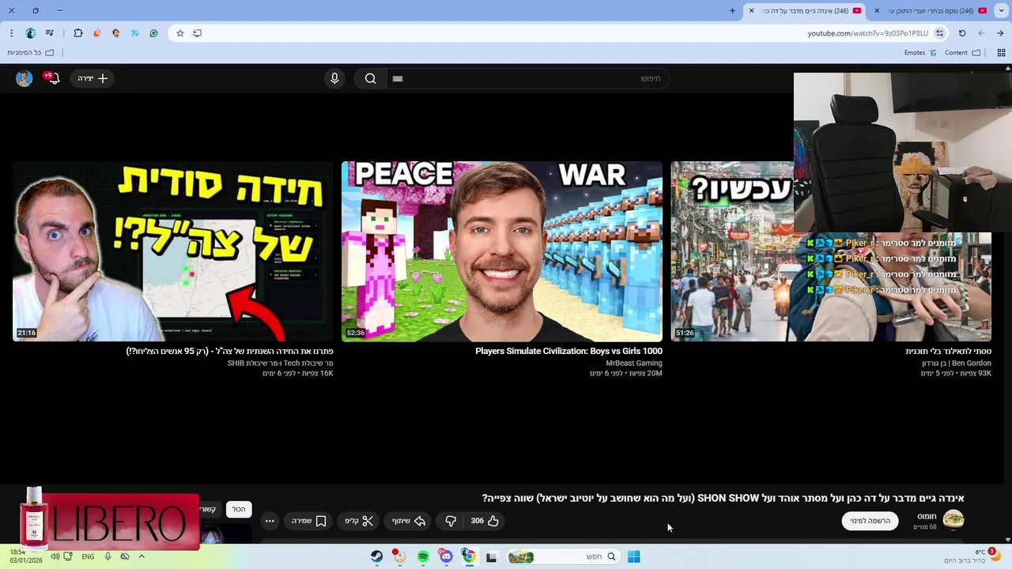Image resolution: width=1012 pixels, height=569 pixels.
Task: Open the Emotes bookmark
Action: click(x=920, y=53)
